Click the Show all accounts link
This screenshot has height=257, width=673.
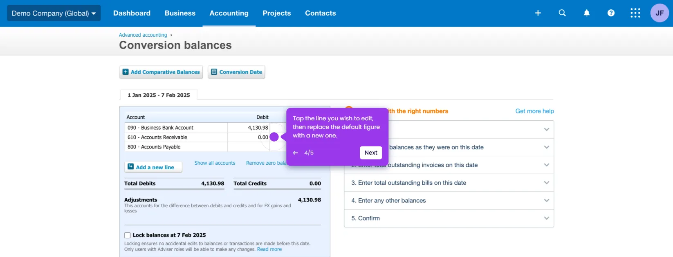pos(215,163)
